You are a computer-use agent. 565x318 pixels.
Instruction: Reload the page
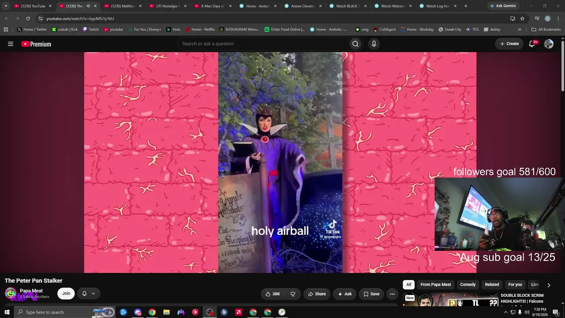[28, 19]
